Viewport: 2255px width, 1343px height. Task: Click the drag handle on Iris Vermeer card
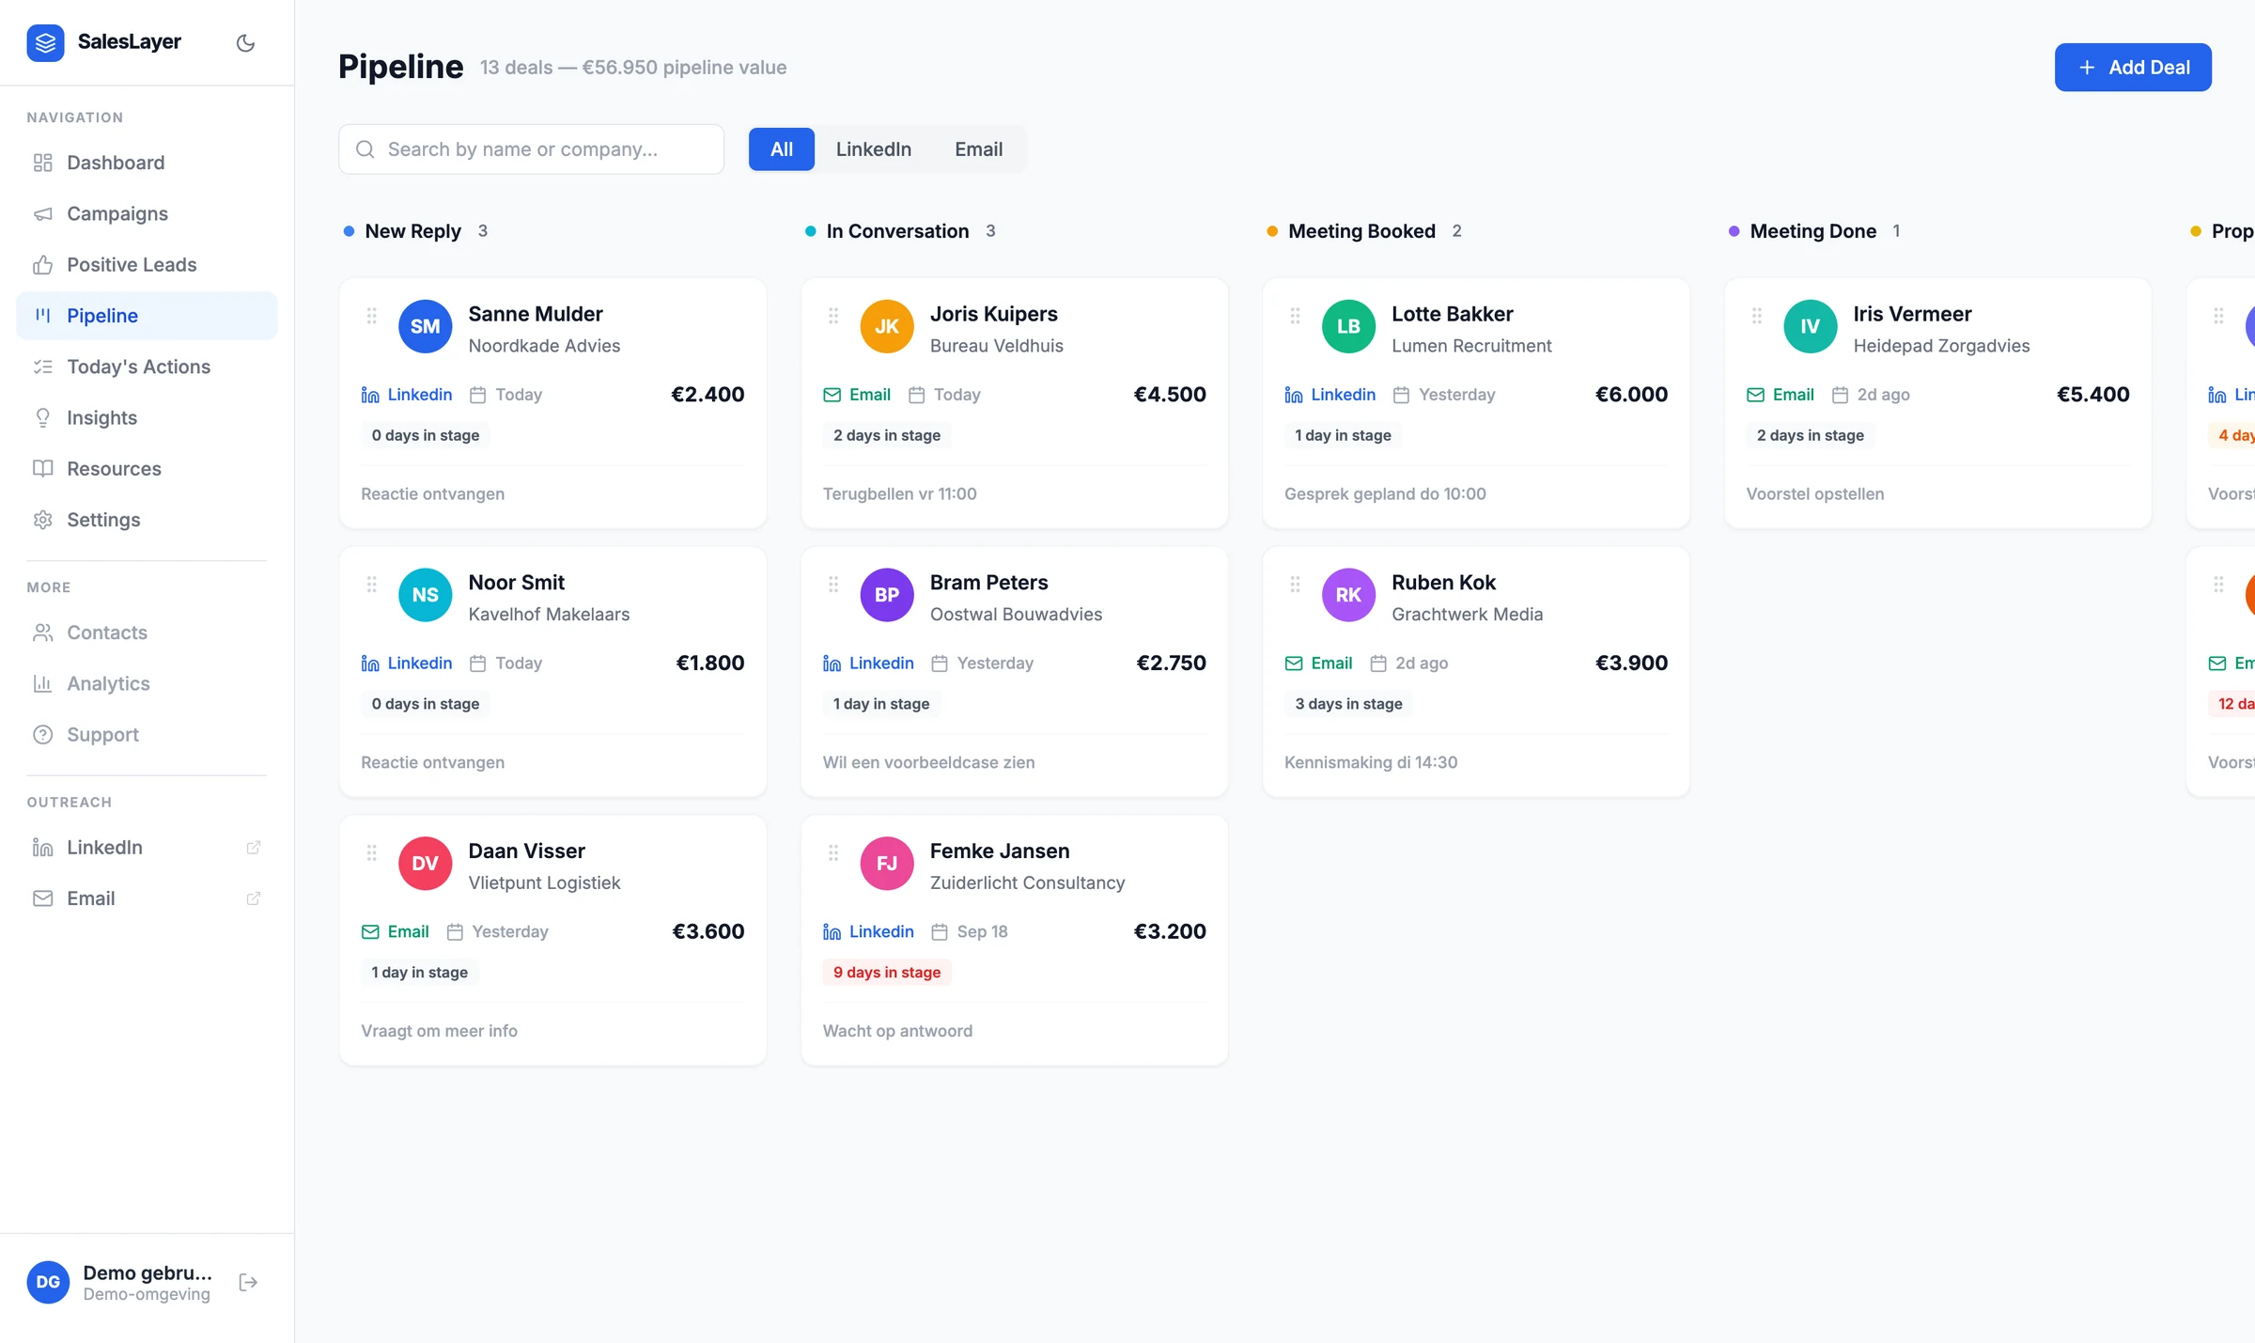tap(1757, 316)
